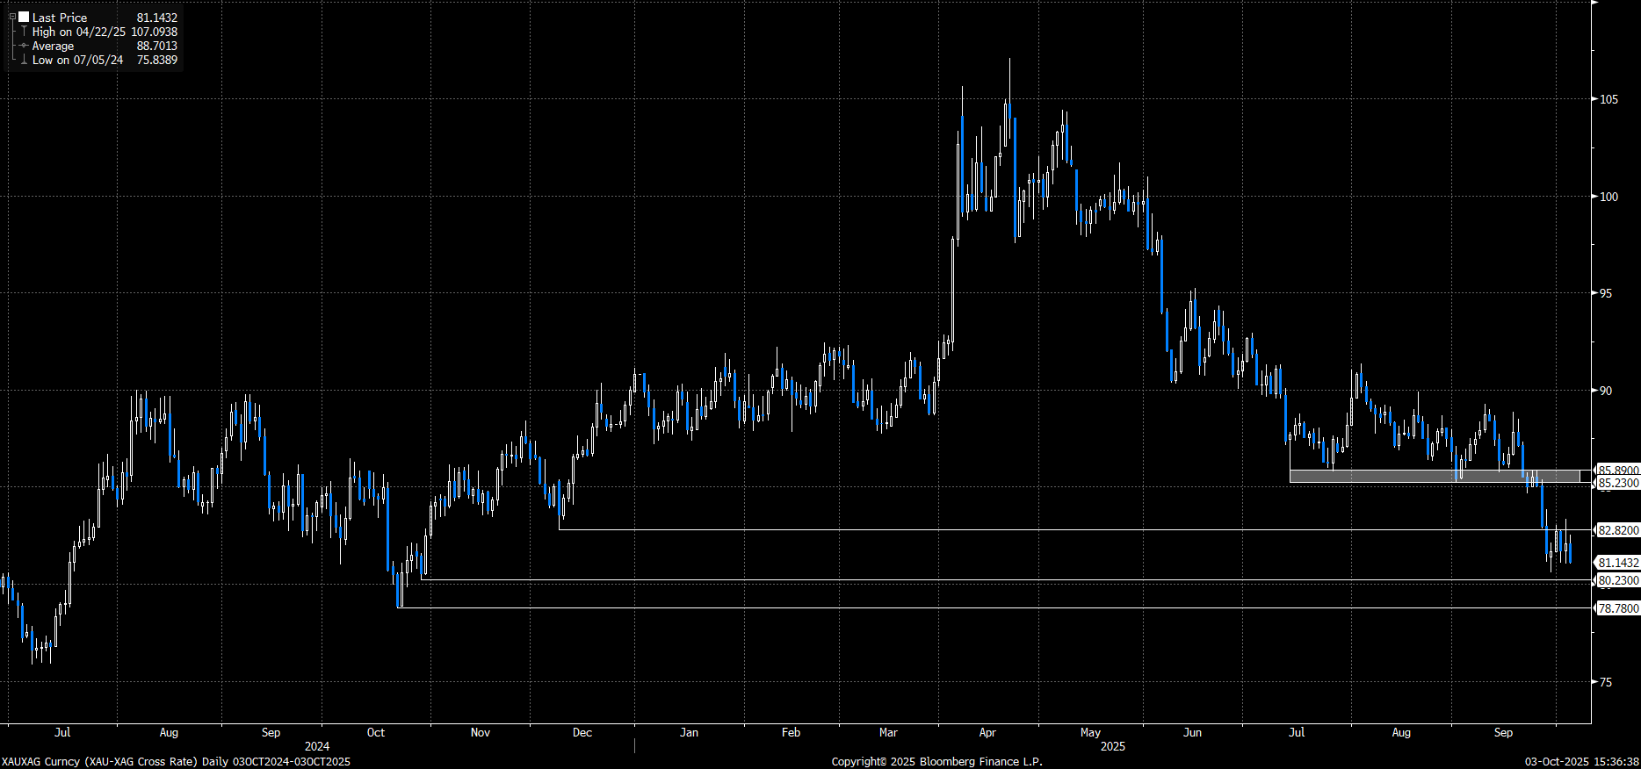Click the white Last Price color swatch
1641x769 pixels.
[x=24, y=17]
